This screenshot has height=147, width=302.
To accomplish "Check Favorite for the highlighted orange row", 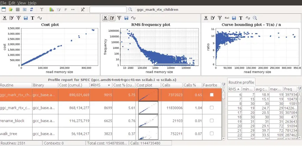I will 212,95.
